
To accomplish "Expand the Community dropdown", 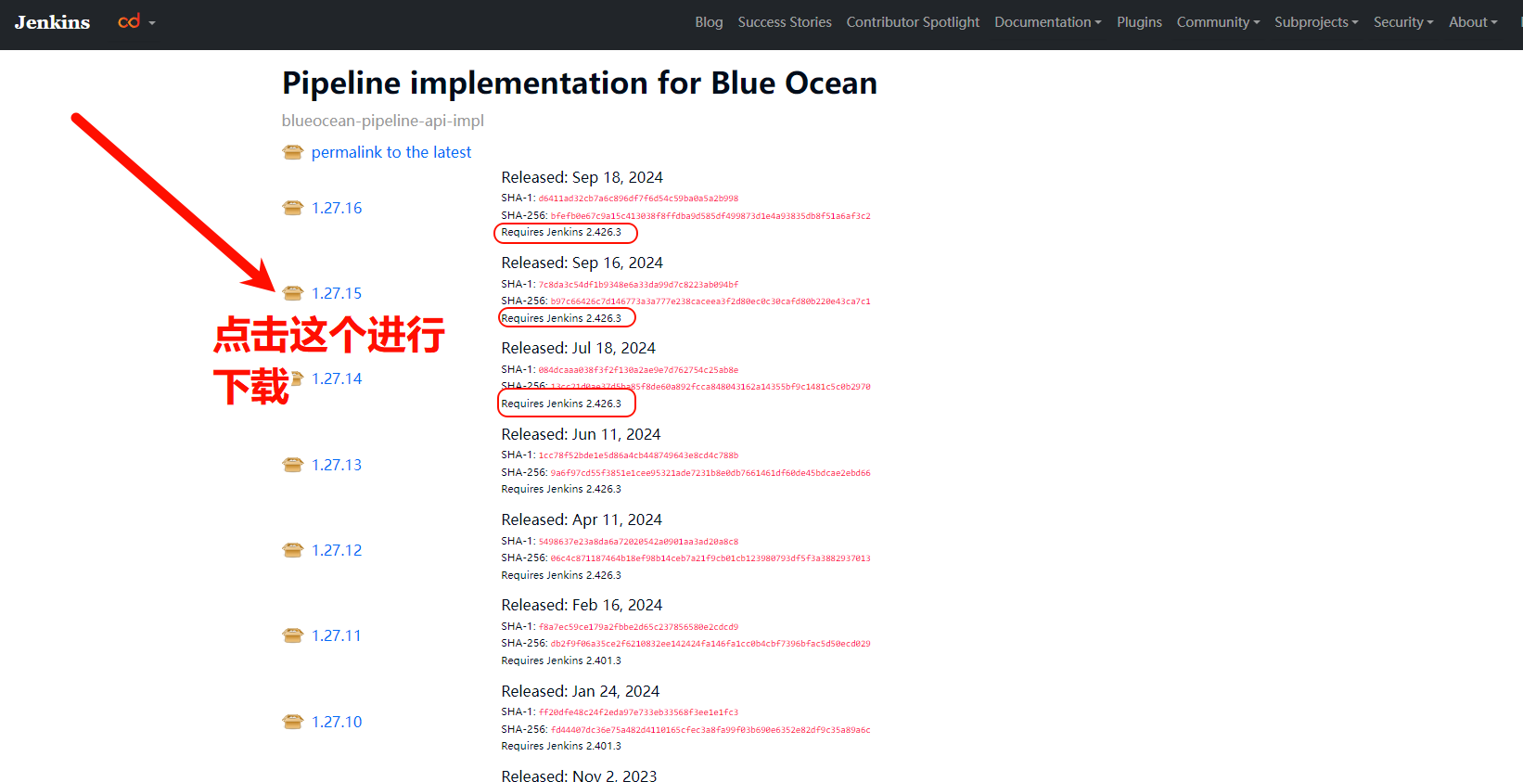I will tap(1218, 22).
